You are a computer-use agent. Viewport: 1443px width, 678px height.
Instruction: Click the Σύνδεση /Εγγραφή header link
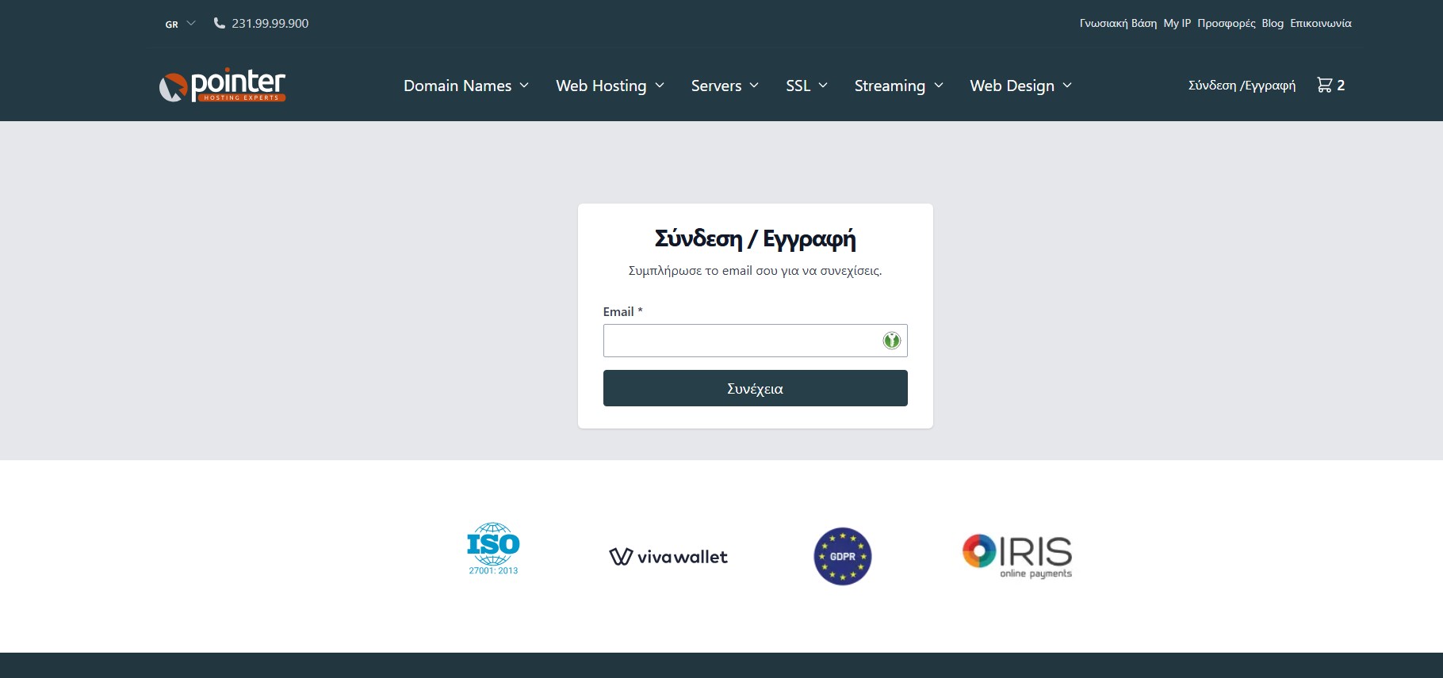pos(1242,86)
